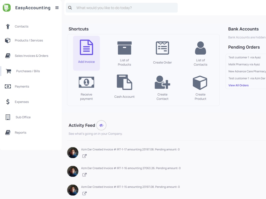Focus the 'What would you like to do today?' search field
266x199 pixels.
[x=122, y=8]
